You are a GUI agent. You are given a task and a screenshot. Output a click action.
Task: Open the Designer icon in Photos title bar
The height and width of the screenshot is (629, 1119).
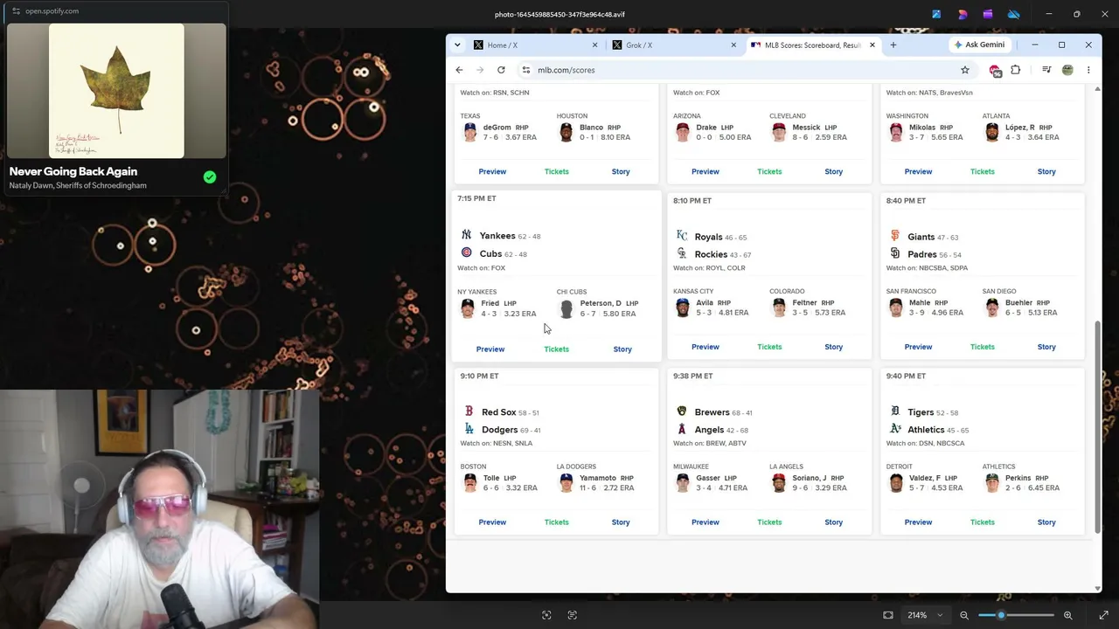click(963, 14)
